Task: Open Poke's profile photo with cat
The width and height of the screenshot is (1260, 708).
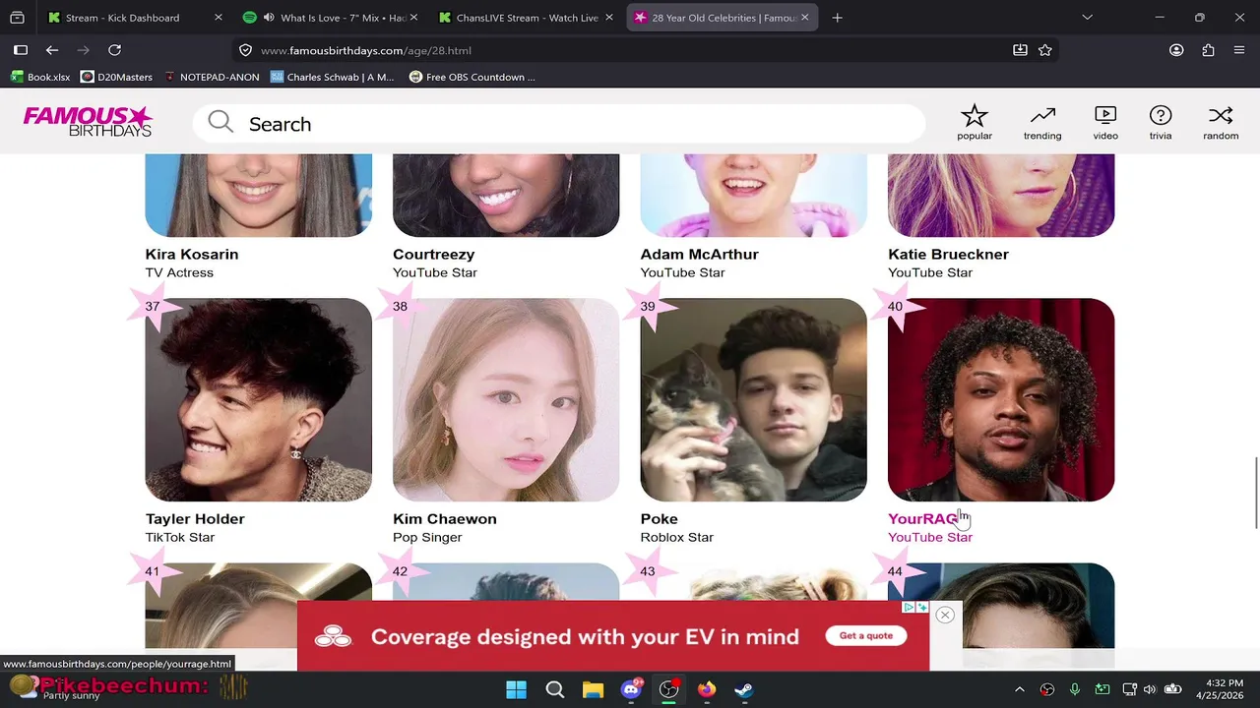Action: pyautogui.click(x=754, y=399)
